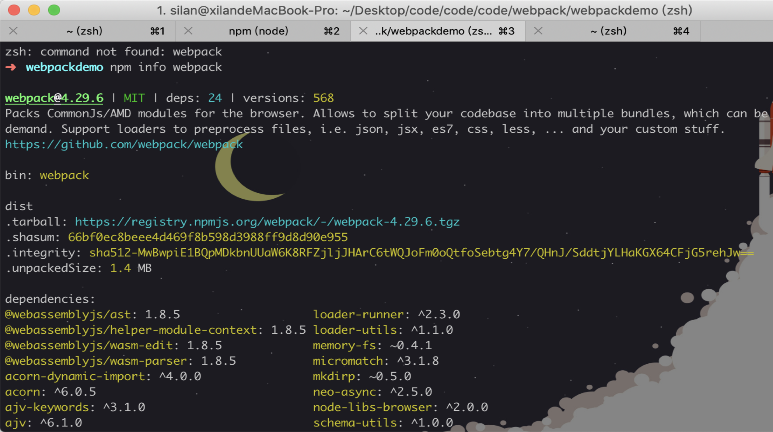Click the shasum hash value
Image resolution: width=773 pixels, height=432 pixels.
[208, 237]
